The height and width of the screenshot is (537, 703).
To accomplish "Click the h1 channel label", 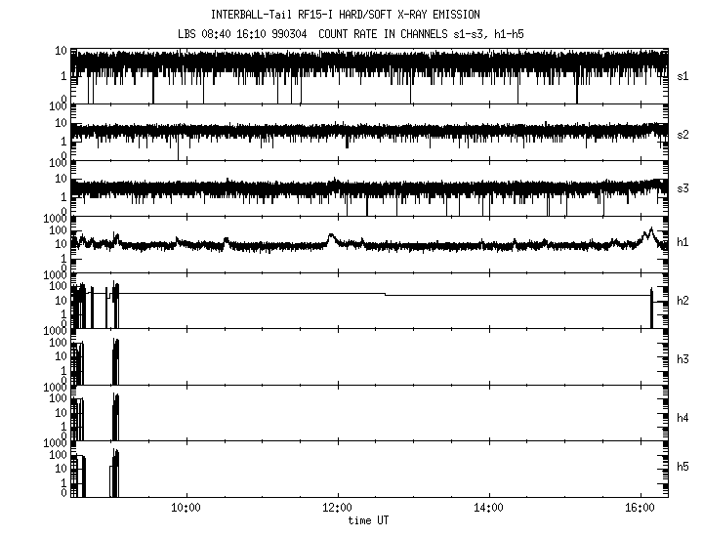I will 683,242.
